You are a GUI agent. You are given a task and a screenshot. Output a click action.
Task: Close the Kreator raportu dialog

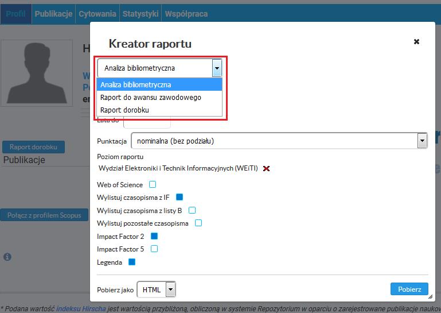tap(416, 42)
